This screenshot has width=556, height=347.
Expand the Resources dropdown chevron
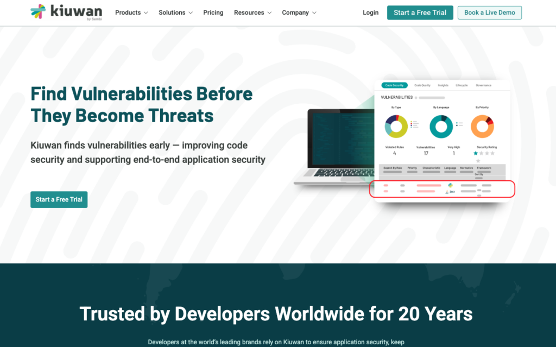269,13
